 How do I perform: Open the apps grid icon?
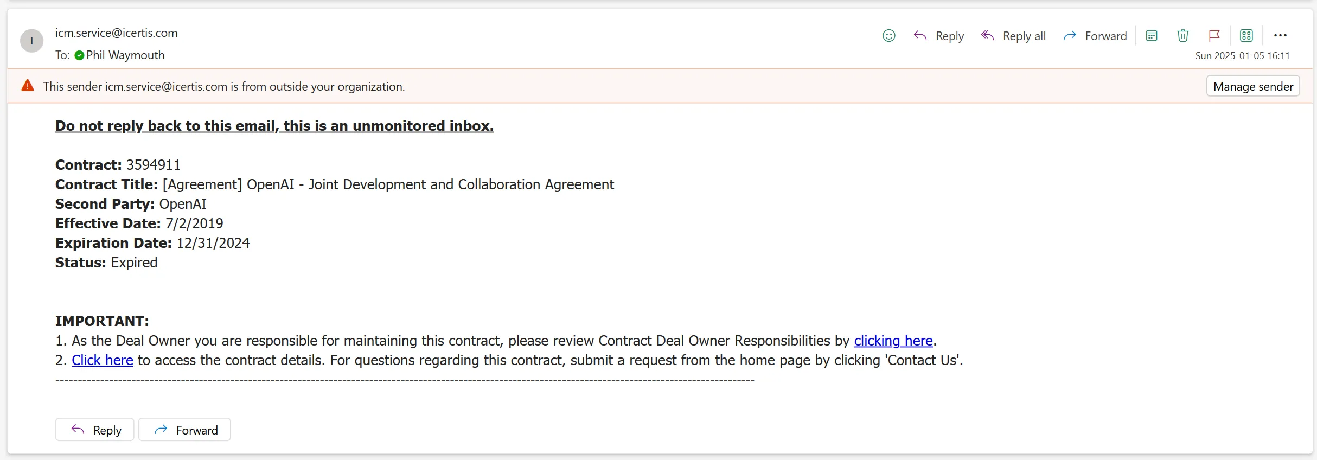pos(1246,36)
